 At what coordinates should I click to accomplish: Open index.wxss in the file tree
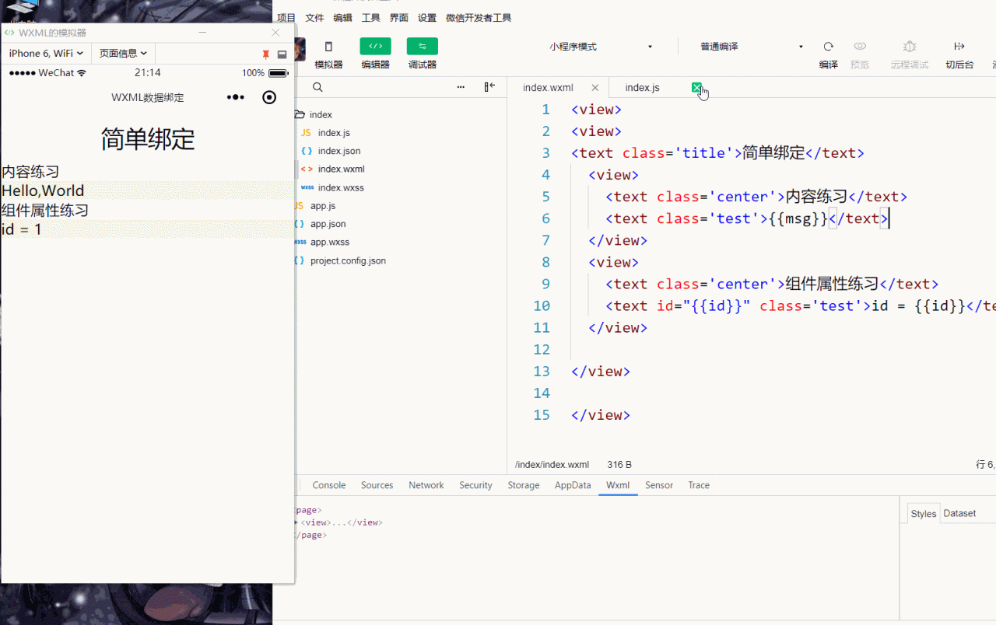coord(341,187)
